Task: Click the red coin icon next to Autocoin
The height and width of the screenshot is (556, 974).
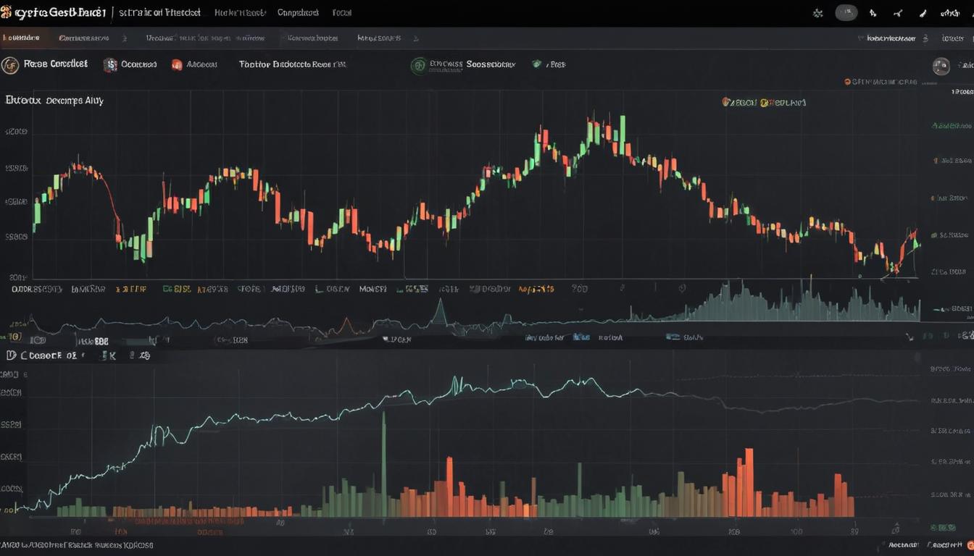Action: click(x=175, y=65)
